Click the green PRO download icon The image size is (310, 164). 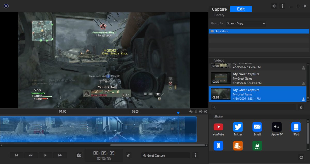pyautogui.click(x=257, y=146)
